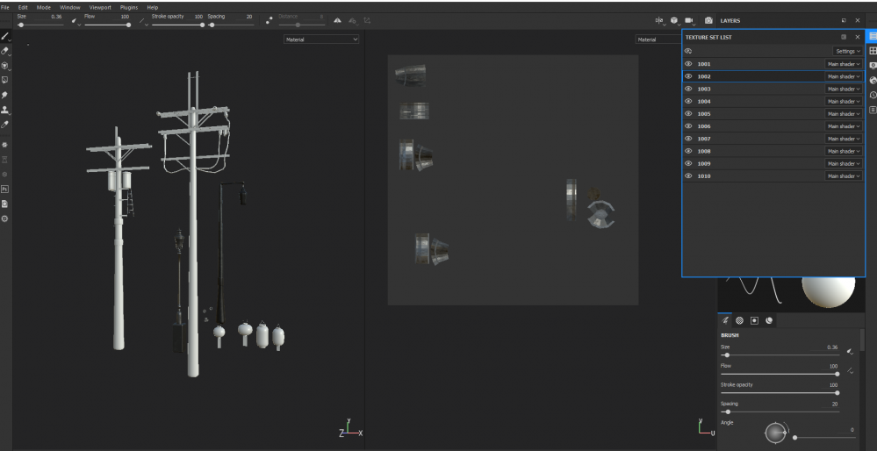Select the Clone stamp tool
The width and height of the screenshot is (877, 451).
point(5,110)
